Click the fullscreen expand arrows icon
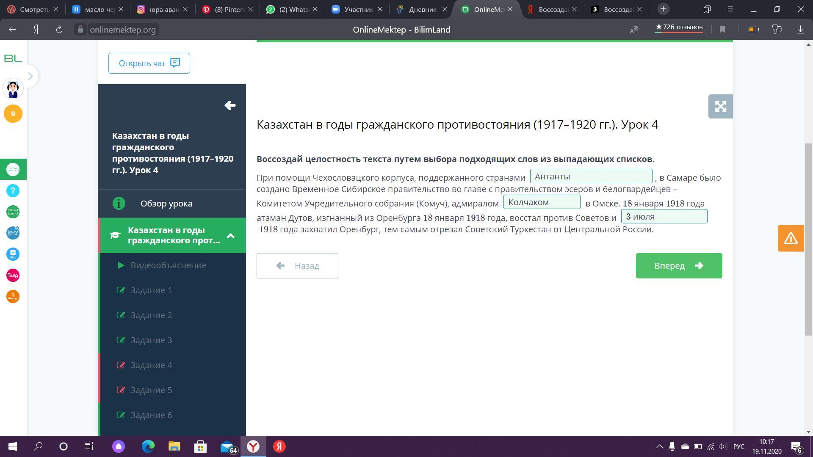 coord(720,106)
